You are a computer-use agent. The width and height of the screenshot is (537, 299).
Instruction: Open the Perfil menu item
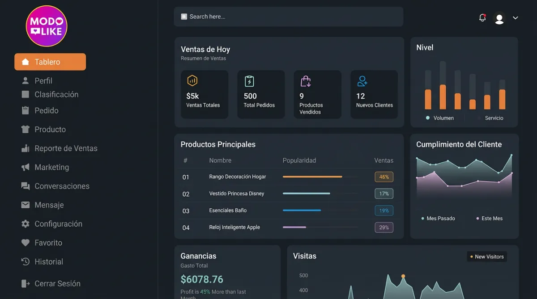43,81
